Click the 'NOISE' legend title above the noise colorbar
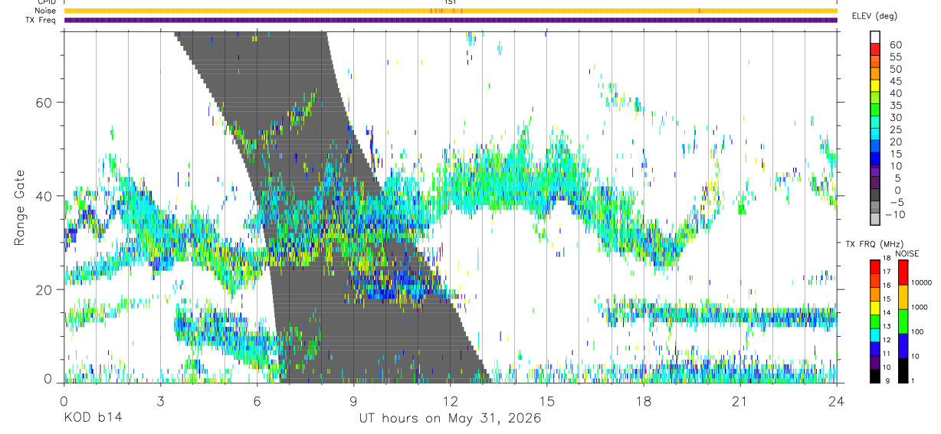This screenshot has height=434, width=941. coord(907,253)
